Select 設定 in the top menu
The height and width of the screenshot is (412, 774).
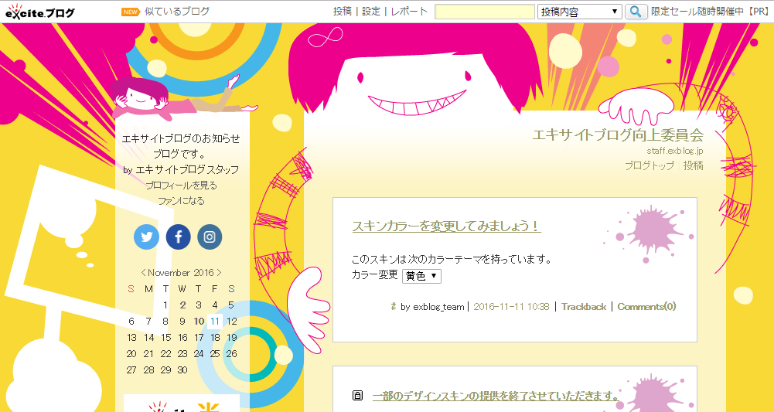[371, 12]
